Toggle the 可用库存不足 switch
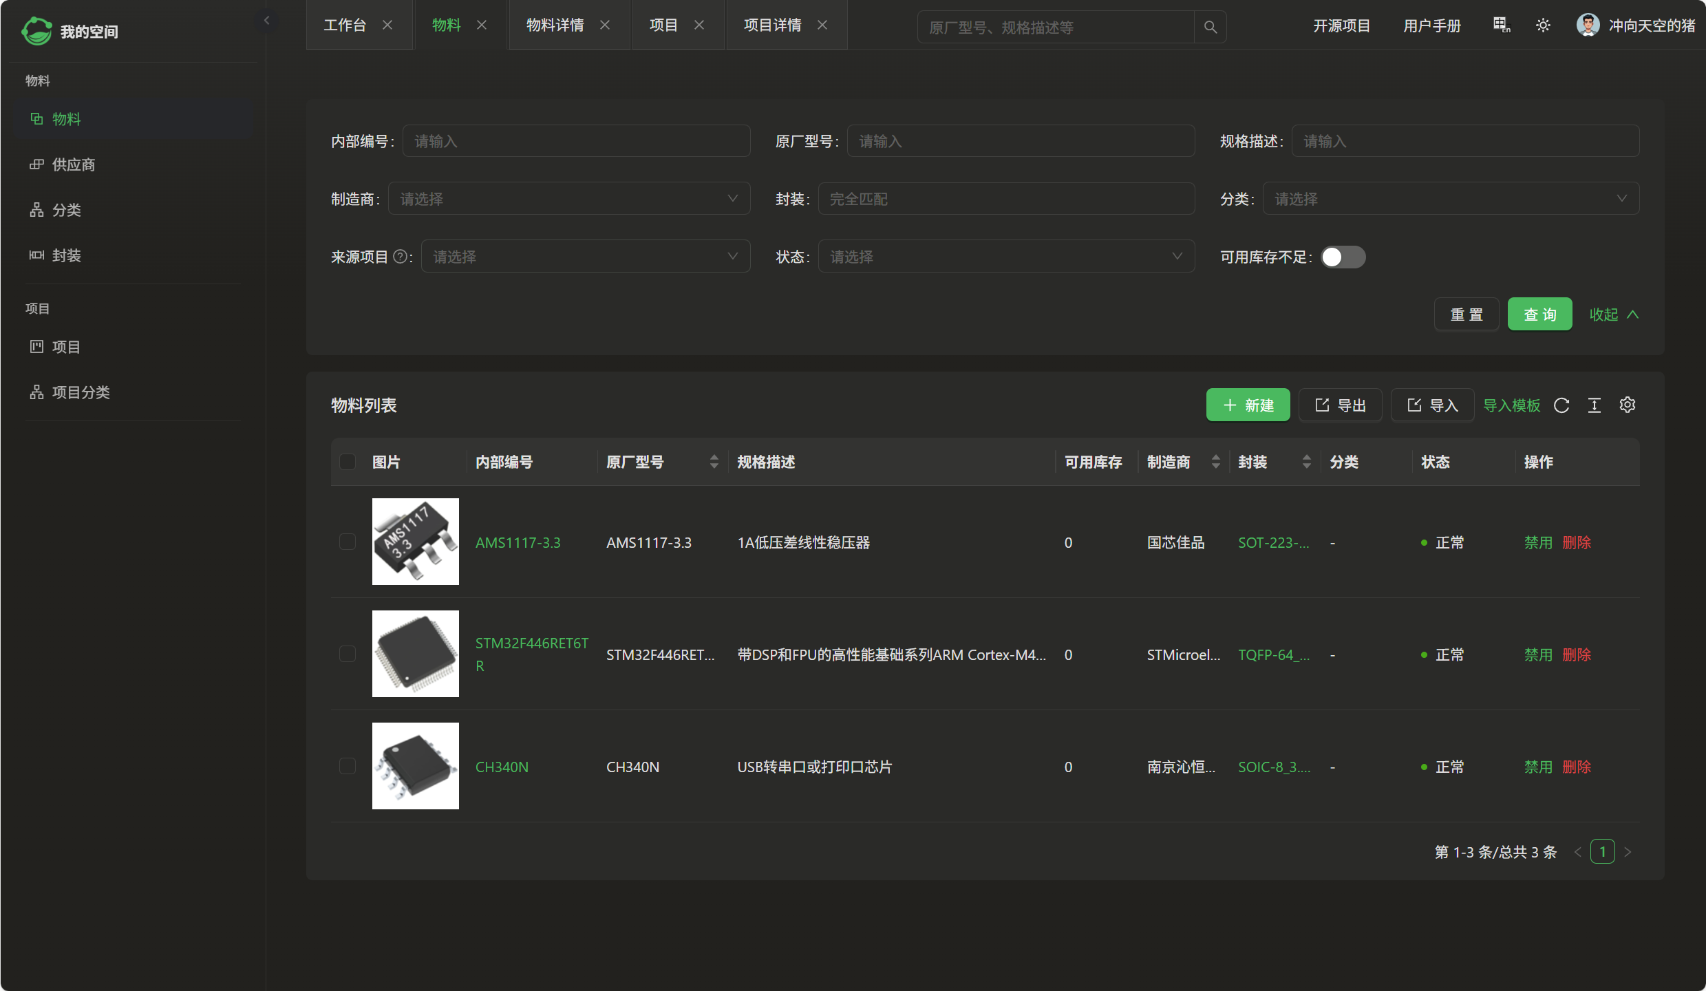Viewport: 1706px width, 991px height. (1343, 257)
